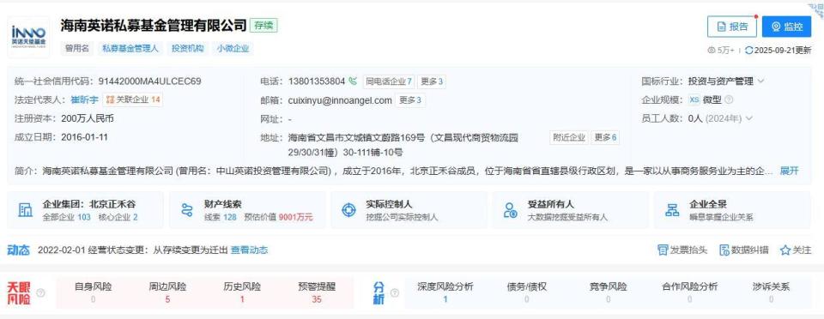This screenshot has width=824, height=319.
Task: Click the 监控 monitor button
Action: pyautogui.click(x=787, y=27)
